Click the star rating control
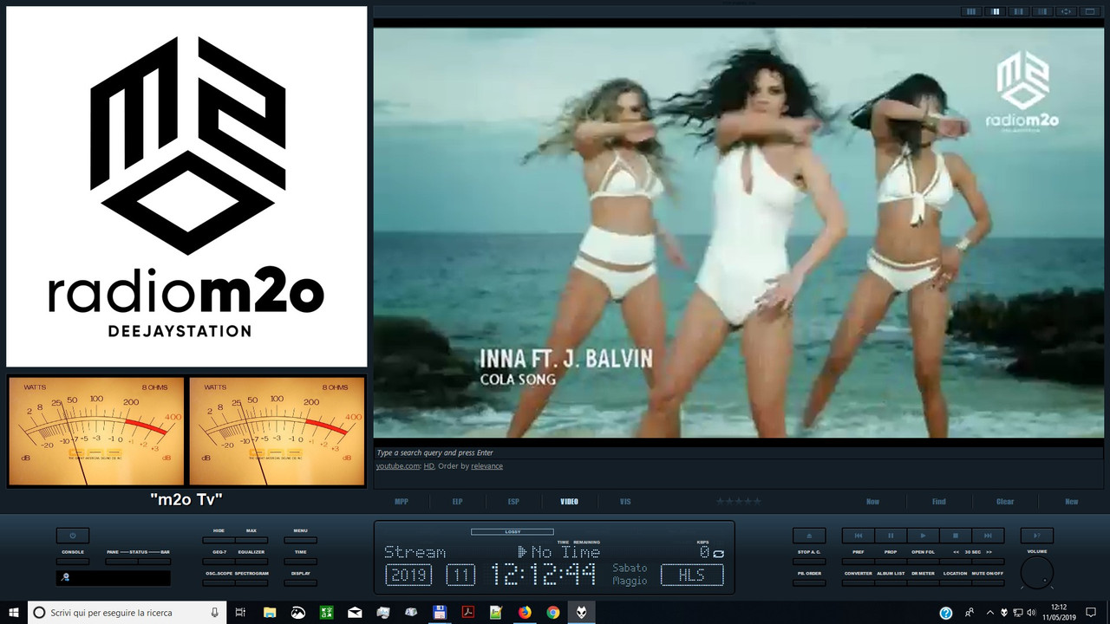This screenshot has height=624, width=1110. click(738, 501)
